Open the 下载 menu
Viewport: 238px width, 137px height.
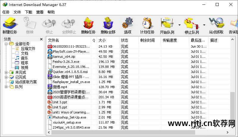pyautogui.click(x=29, y=12)
